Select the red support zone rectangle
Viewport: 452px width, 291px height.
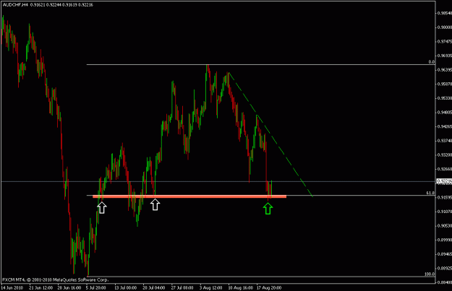pos(189,196)
